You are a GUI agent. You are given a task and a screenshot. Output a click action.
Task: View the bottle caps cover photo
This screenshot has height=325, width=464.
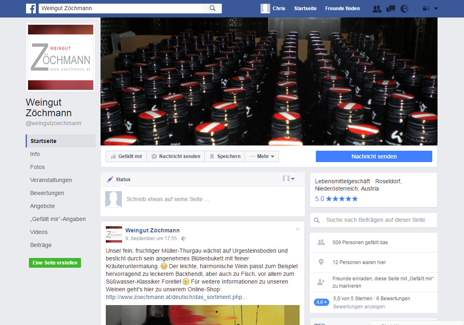coord(269,81)
